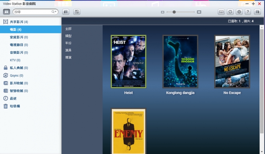This screenshot has height=154, width=265.
Task: Select the Enemy movie poster
Action: (128, 131)
